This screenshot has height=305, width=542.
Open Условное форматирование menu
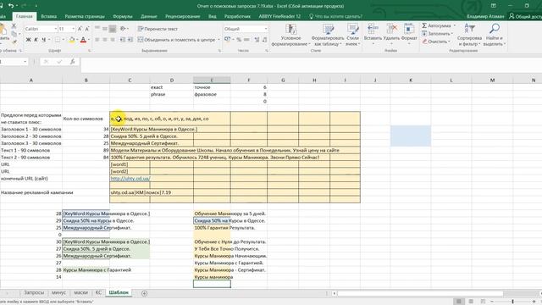tap(290, 35)
